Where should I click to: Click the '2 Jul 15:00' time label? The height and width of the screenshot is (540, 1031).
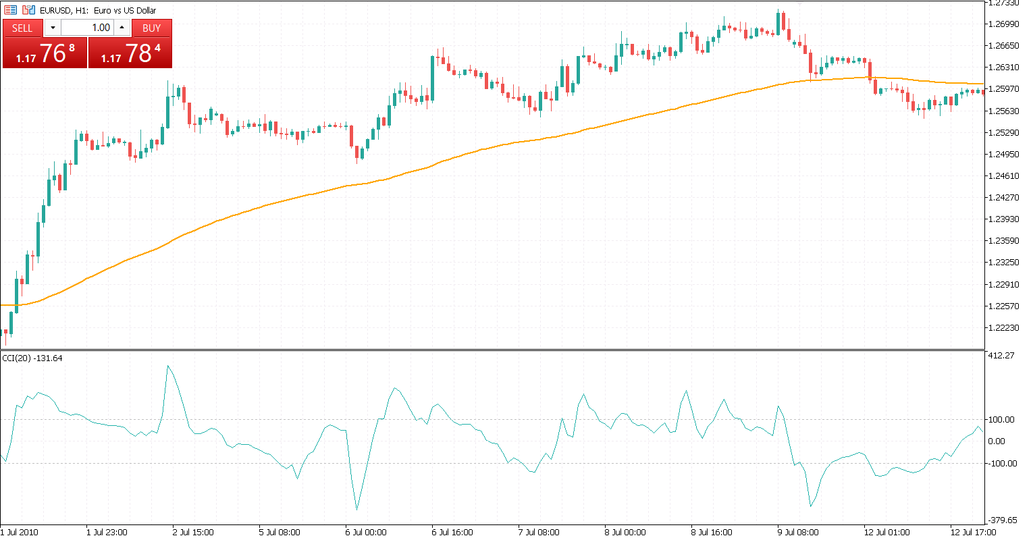pos(193,532)
